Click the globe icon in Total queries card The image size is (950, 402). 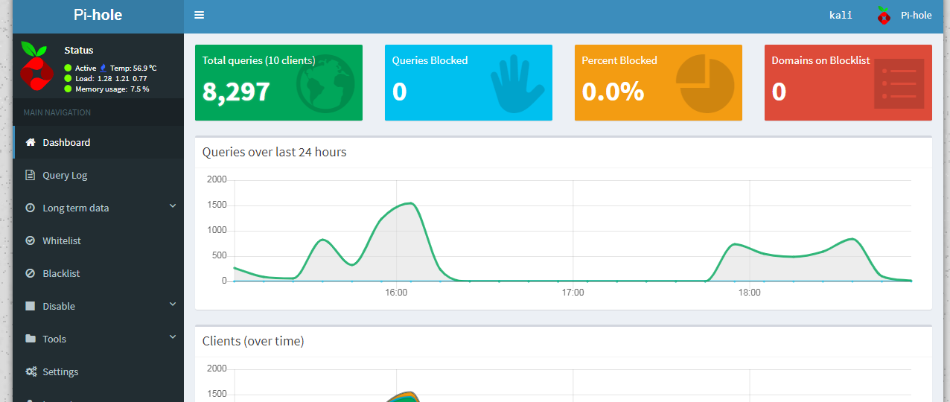[x=325, y=86]
